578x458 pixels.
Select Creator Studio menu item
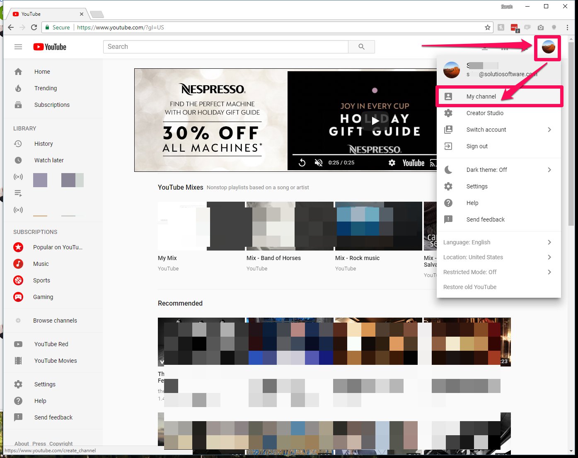tap(499, 113)
